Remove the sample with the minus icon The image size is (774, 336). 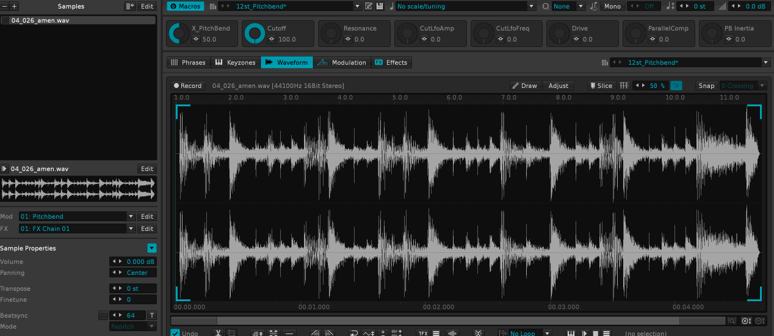5,6
